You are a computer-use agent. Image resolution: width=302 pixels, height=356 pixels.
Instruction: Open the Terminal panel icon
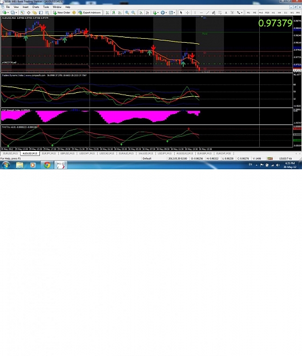pos(41,13)
